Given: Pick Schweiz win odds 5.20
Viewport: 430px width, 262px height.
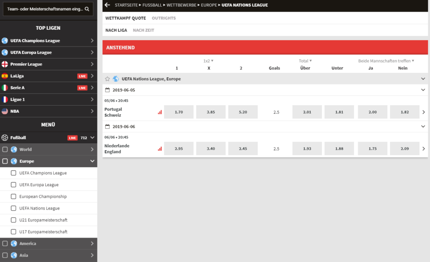Looking at the screenshot, I should [243, 112].
